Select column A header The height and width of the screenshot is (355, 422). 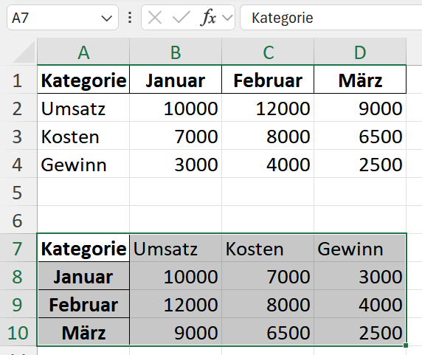(x=83, y=52)
